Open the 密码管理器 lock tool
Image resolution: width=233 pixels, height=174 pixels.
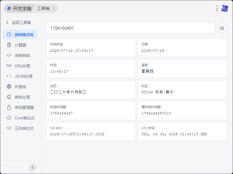[20, 108]
